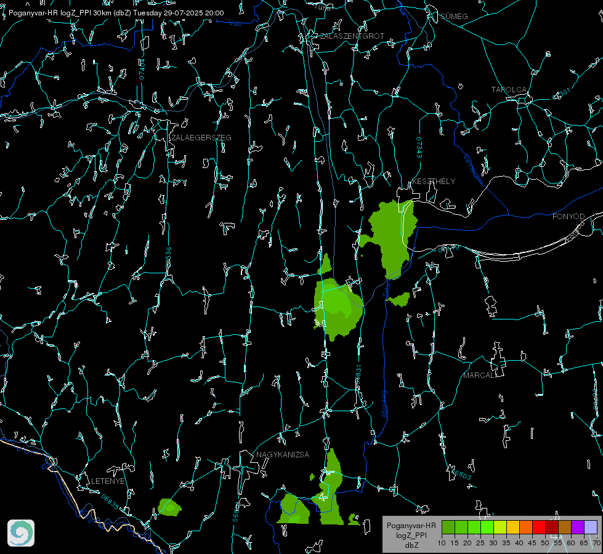
Task: Select the 30-35 dBZ yellow-green swatch
Action: [x=500, y=527]
